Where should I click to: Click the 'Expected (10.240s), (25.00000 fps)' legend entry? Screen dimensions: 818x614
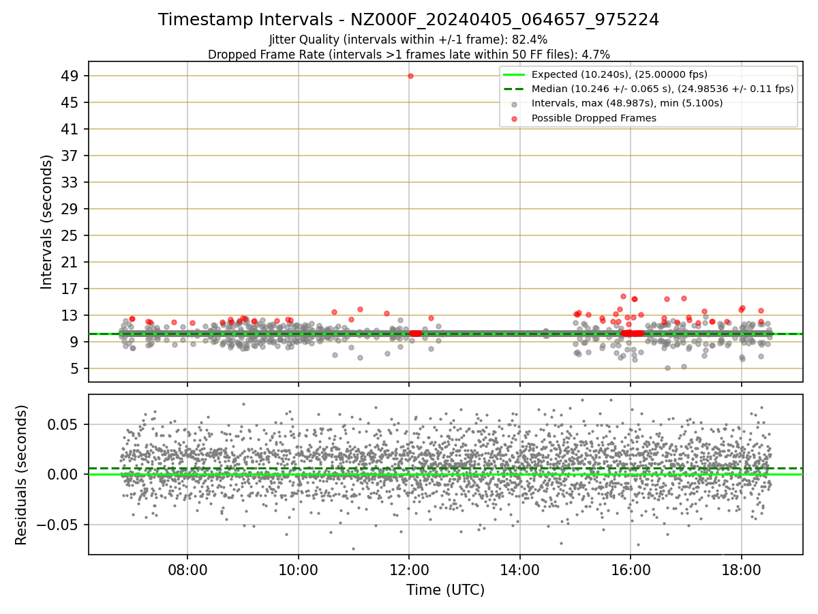click(620, 74)
